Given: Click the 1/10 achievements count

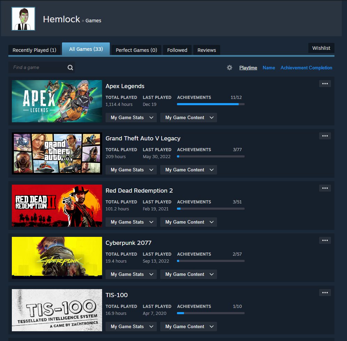Looking at the screenshot, I should (237, 306).
